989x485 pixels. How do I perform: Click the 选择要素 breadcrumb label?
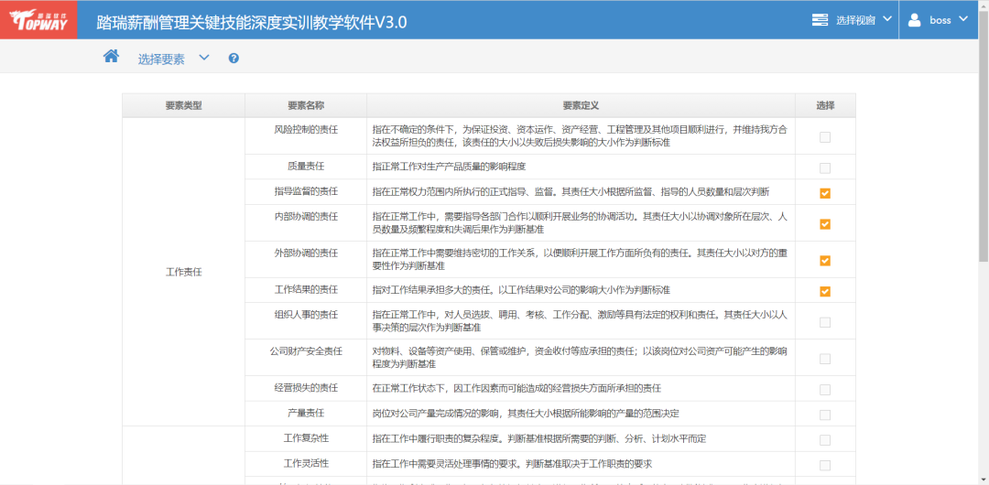click(161, 59)
